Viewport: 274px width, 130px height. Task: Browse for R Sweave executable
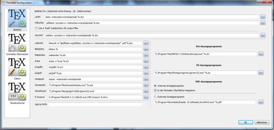pyautogui.click(x=146, y=97)
